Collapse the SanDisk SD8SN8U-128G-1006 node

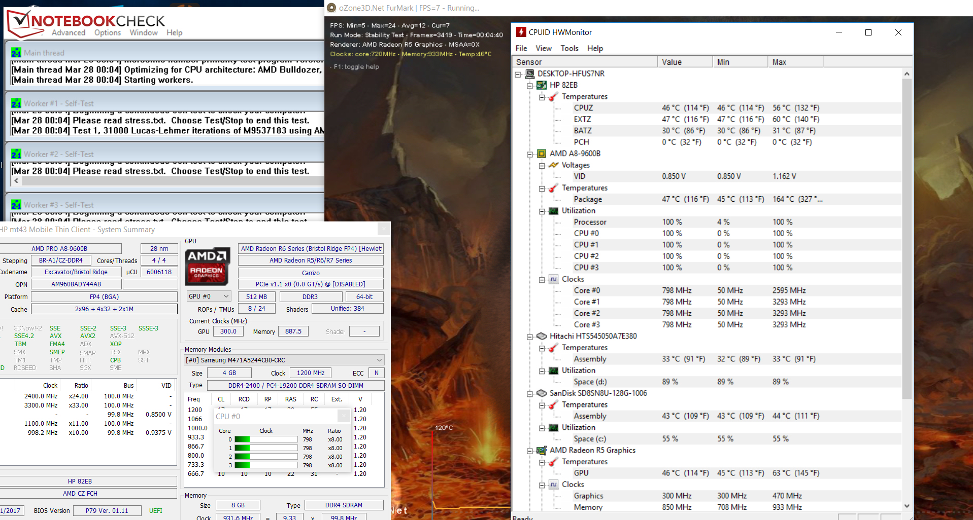click(530, 394)
